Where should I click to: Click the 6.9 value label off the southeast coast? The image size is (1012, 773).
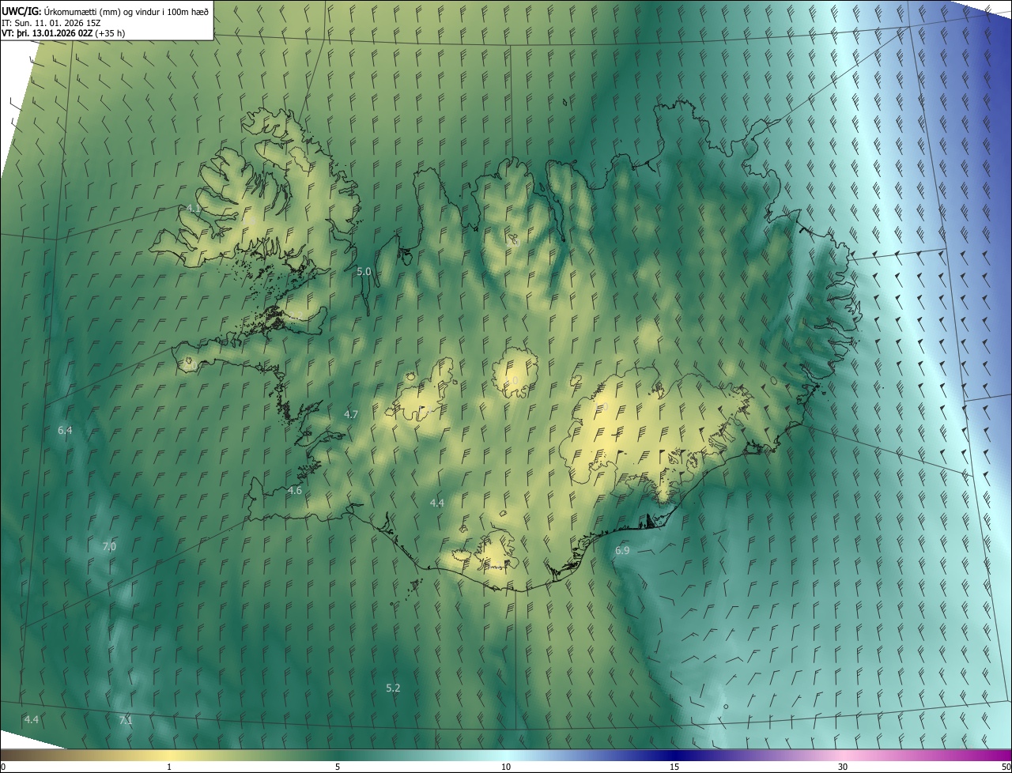tap(622, 550)
